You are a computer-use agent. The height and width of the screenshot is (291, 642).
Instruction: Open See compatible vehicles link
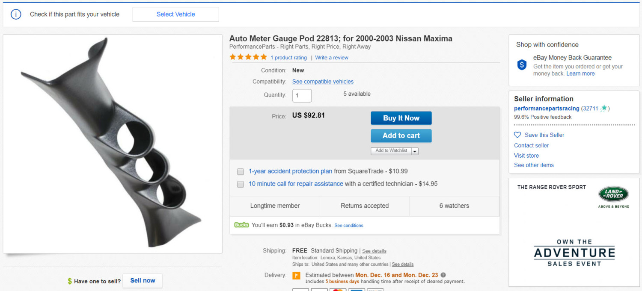click(x=323, y=82)
